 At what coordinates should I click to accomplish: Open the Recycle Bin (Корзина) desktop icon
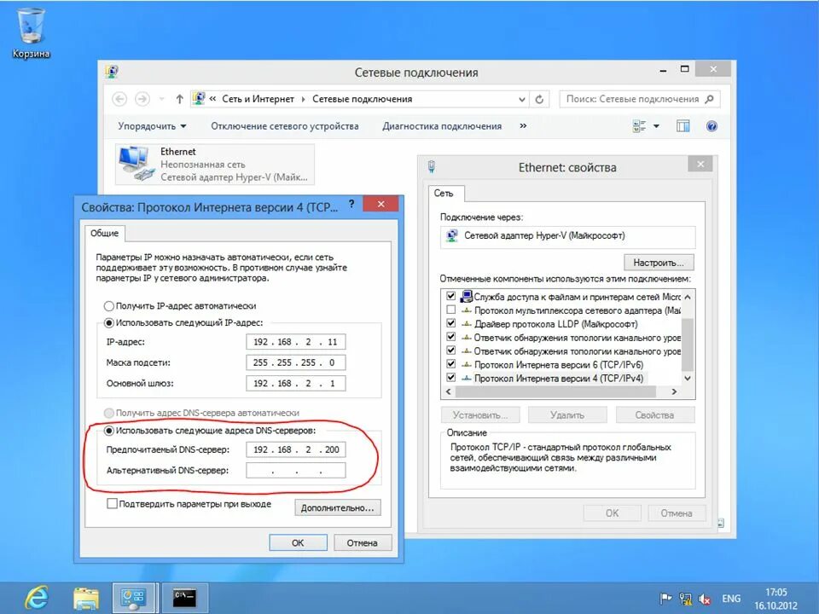(31, 32)
